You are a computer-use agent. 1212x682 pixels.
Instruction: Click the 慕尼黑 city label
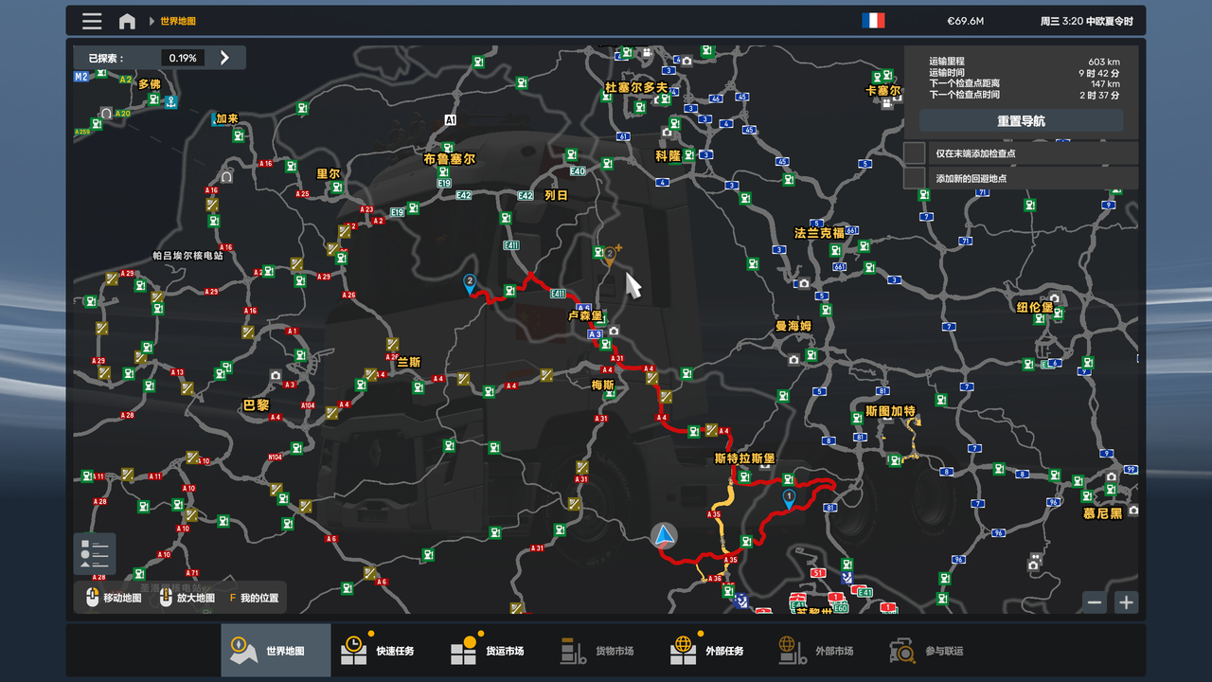click(1102, 513)
